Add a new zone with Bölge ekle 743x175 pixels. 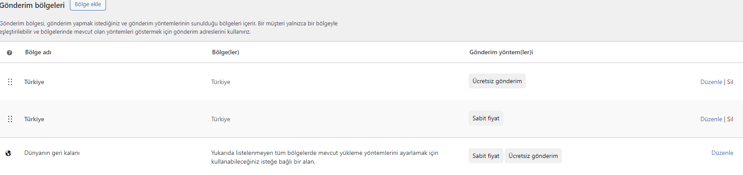coord(88,4)
